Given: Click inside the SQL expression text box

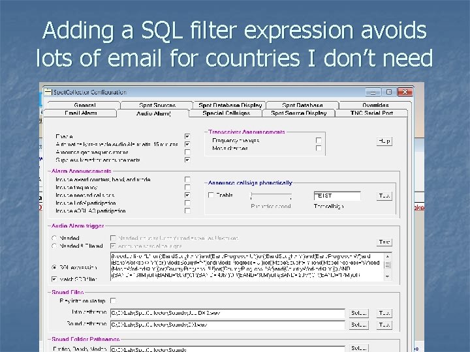Looking at the screenshot, I should [247, 267].
